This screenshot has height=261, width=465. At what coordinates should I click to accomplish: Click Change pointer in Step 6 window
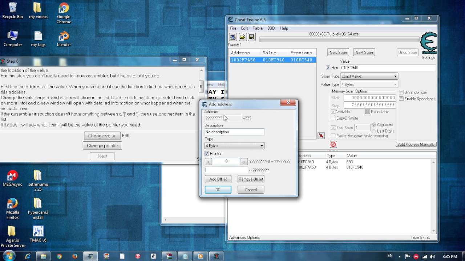(x=102, y=146)
